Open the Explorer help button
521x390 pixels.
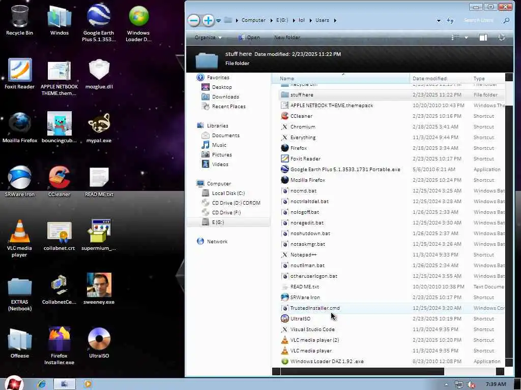(501, 38)
